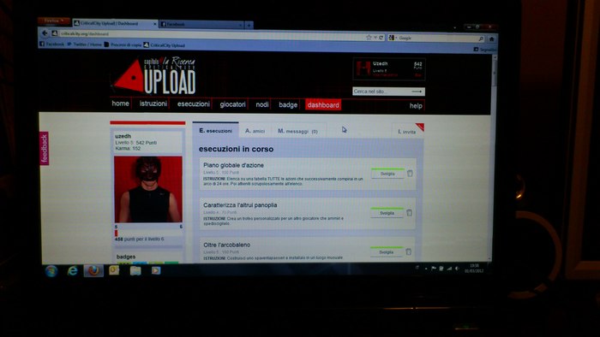Switch to the M. messaggi tab
This screenshot has width=600, height=337.
pos(297,131)
